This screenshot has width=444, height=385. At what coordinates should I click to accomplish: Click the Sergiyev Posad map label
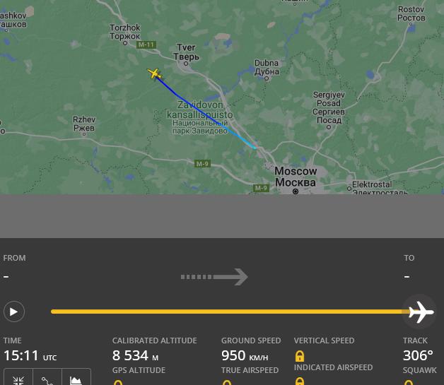pyautogui.click(x=329, y=107)
